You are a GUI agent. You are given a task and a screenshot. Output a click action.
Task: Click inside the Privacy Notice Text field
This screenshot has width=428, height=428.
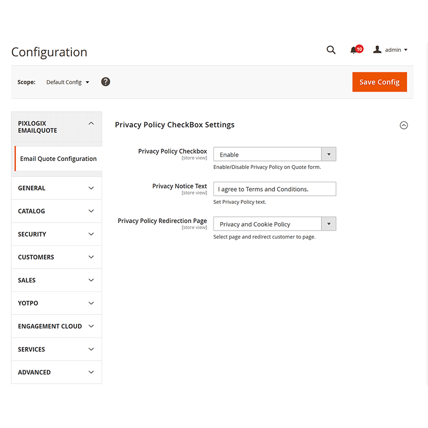[x=274, y=189]
